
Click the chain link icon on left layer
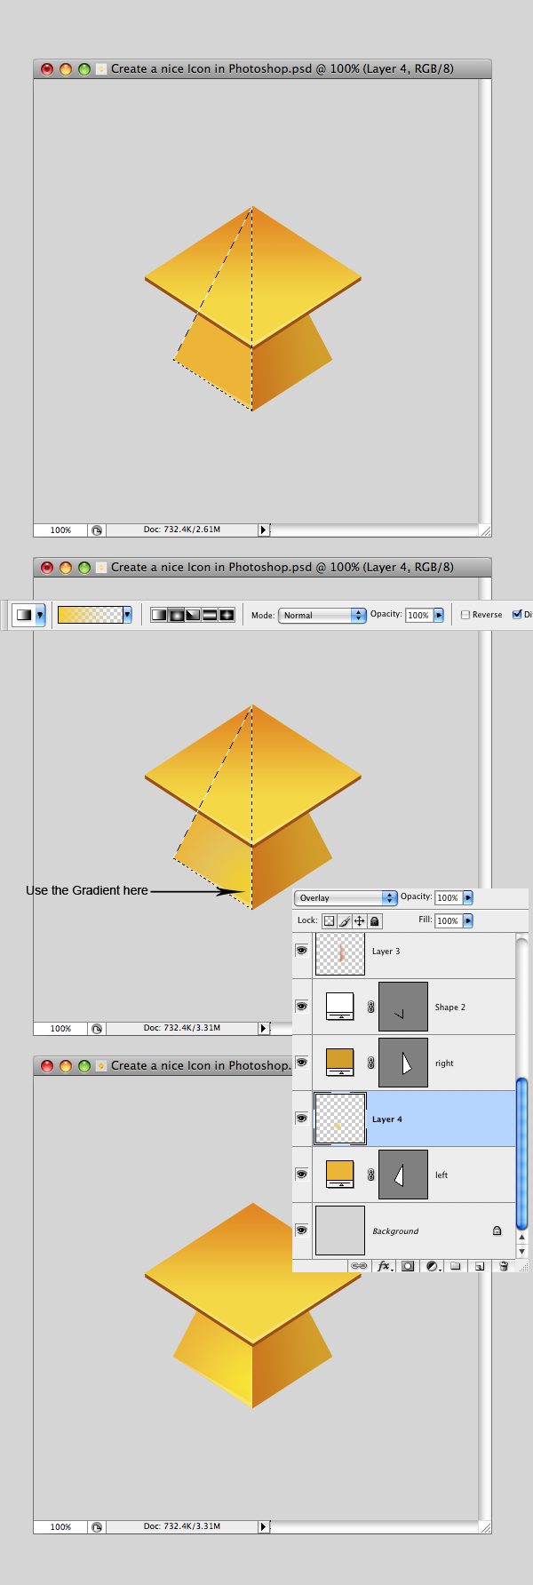click(371, 1175)
